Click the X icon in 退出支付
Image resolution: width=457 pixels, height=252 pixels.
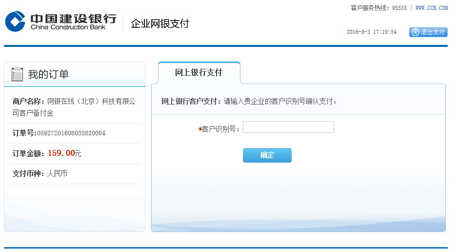coord(415,32)
